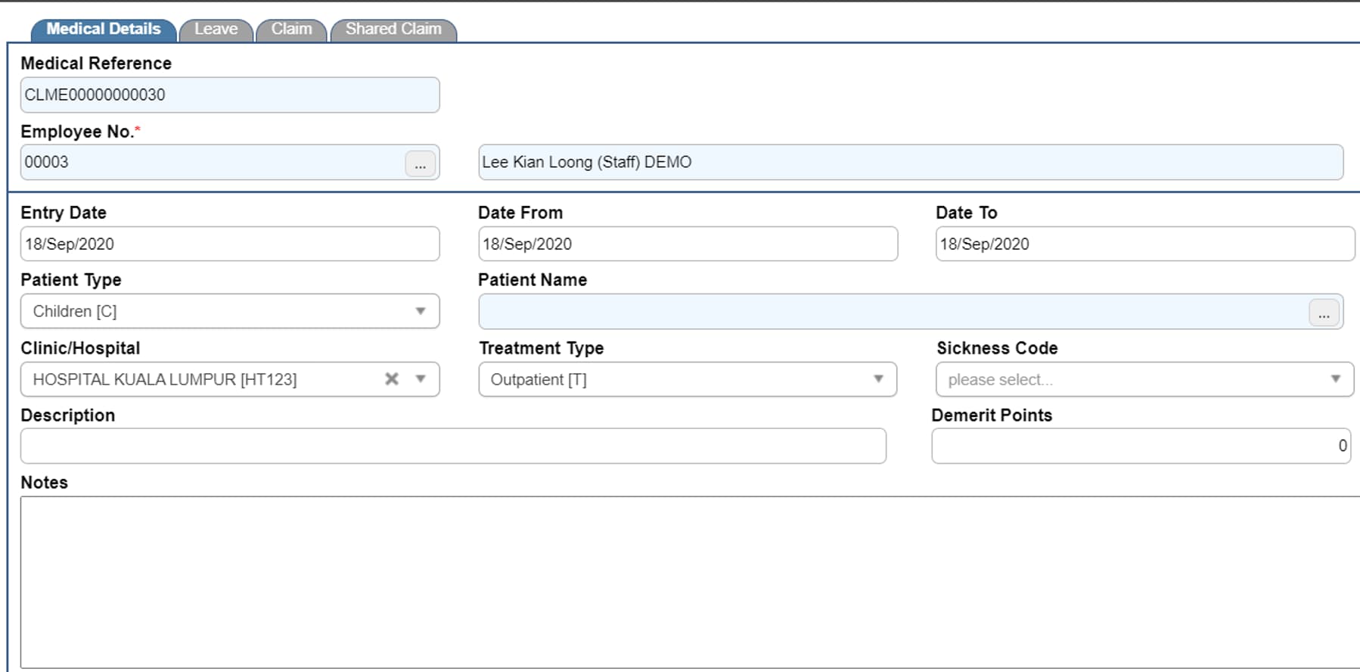Click the Medical Reference field
The image size is (1360, 672).
tap(230, 95)
